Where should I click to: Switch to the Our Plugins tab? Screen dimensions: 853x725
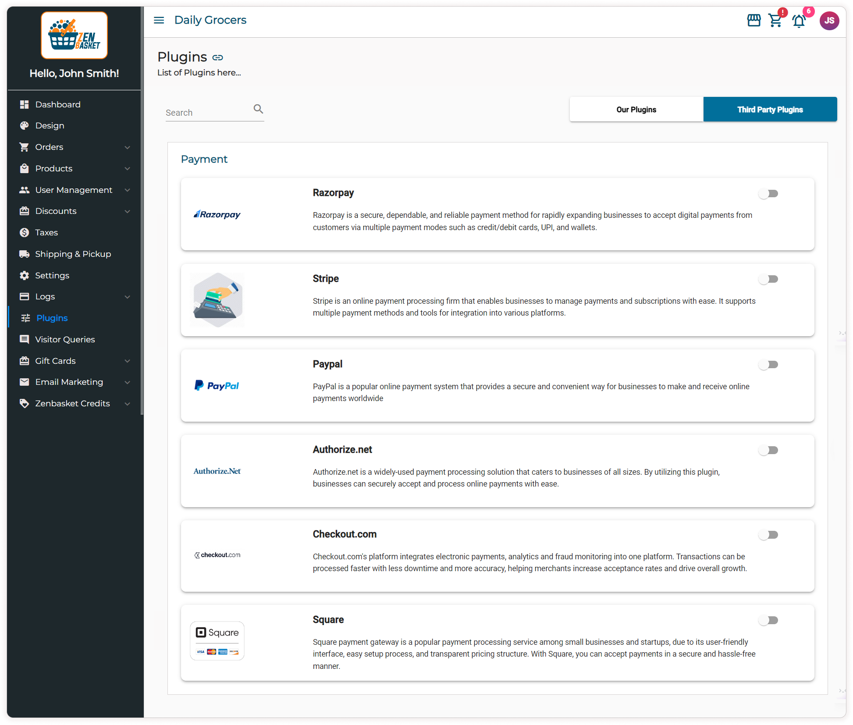[636, 110]
